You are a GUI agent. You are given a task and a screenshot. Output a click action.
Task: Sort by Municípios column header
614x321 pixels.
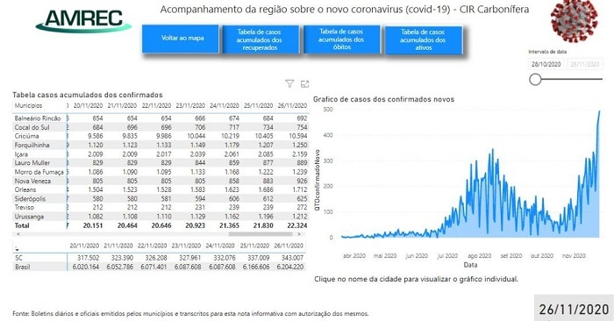(28, 106)
